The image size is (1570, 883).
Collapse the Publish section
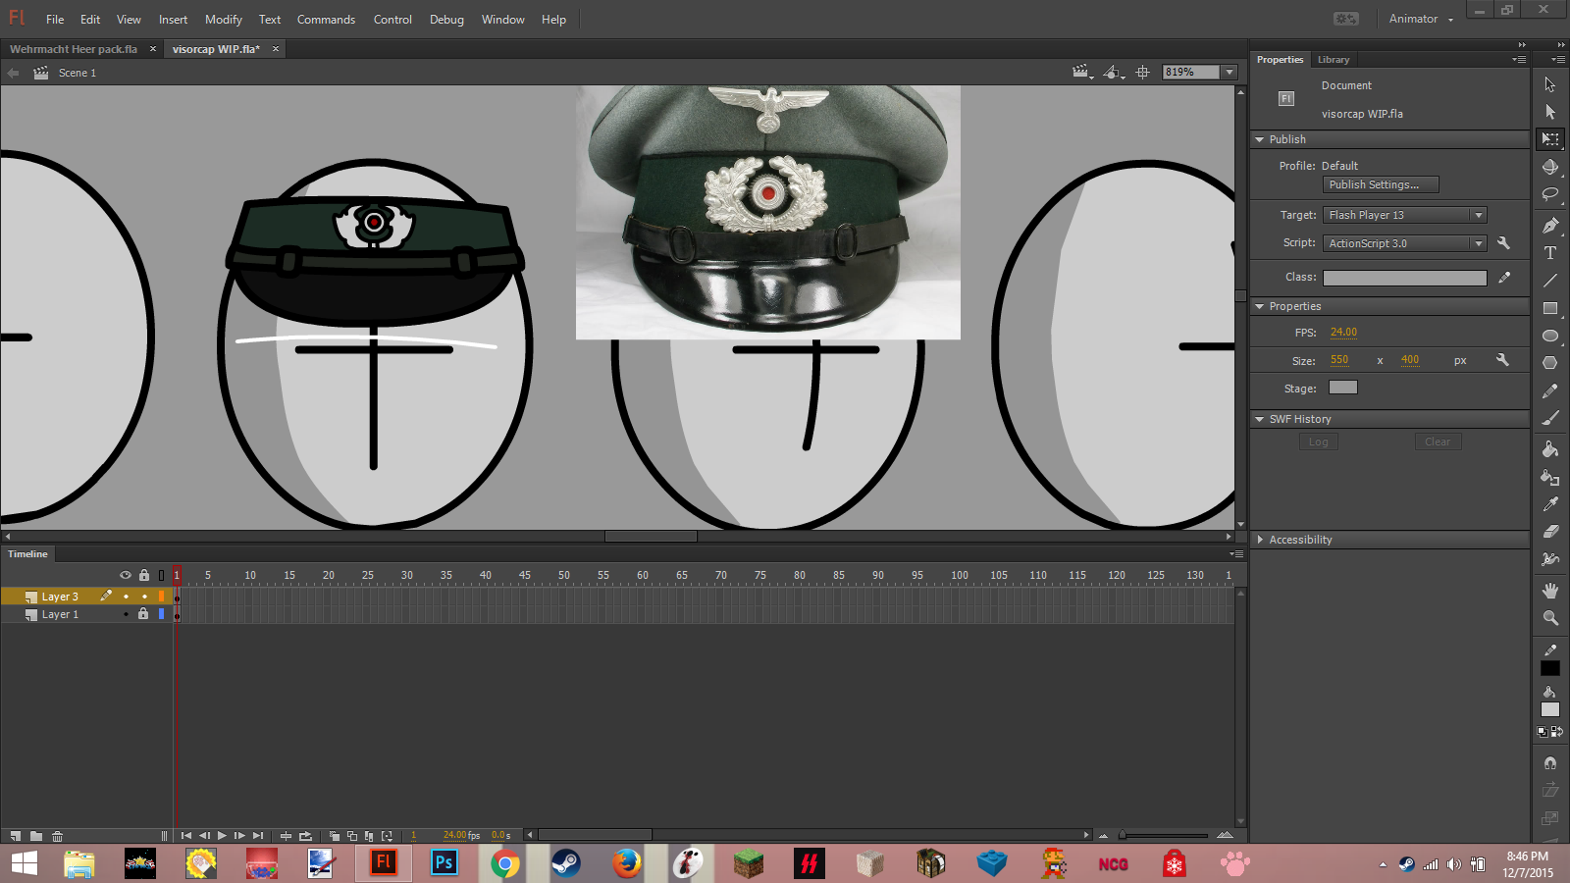pyautogui.click(x=1260, y=139)
